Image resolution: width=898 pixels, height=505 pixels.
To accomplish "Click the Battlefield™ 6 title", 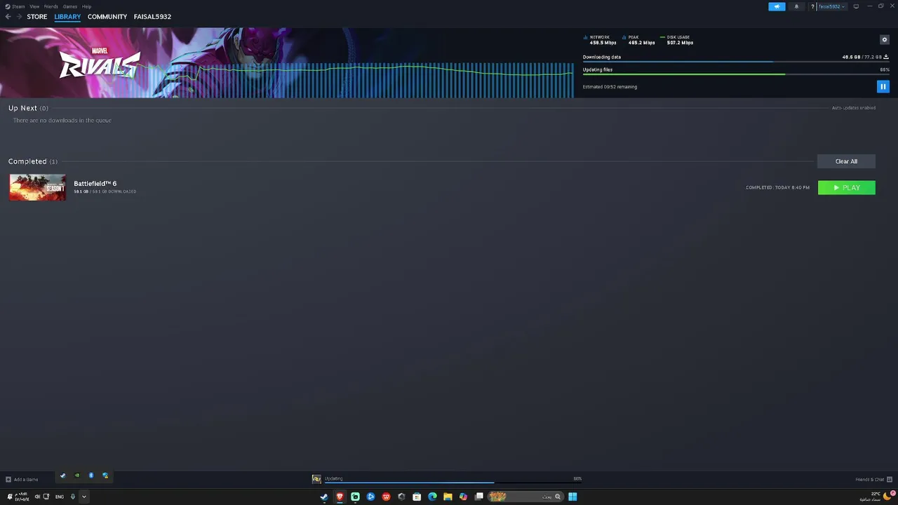I will click(x=95, y=183).
